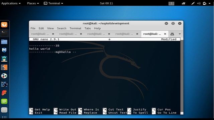Open the File menu
This screenshot has width=214, height=120.
pyautogui.click(x=33, y=28)
